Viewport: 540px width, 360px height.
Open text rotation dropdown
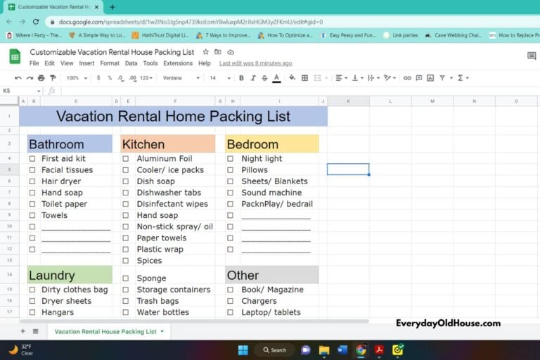tap(390, 78)
